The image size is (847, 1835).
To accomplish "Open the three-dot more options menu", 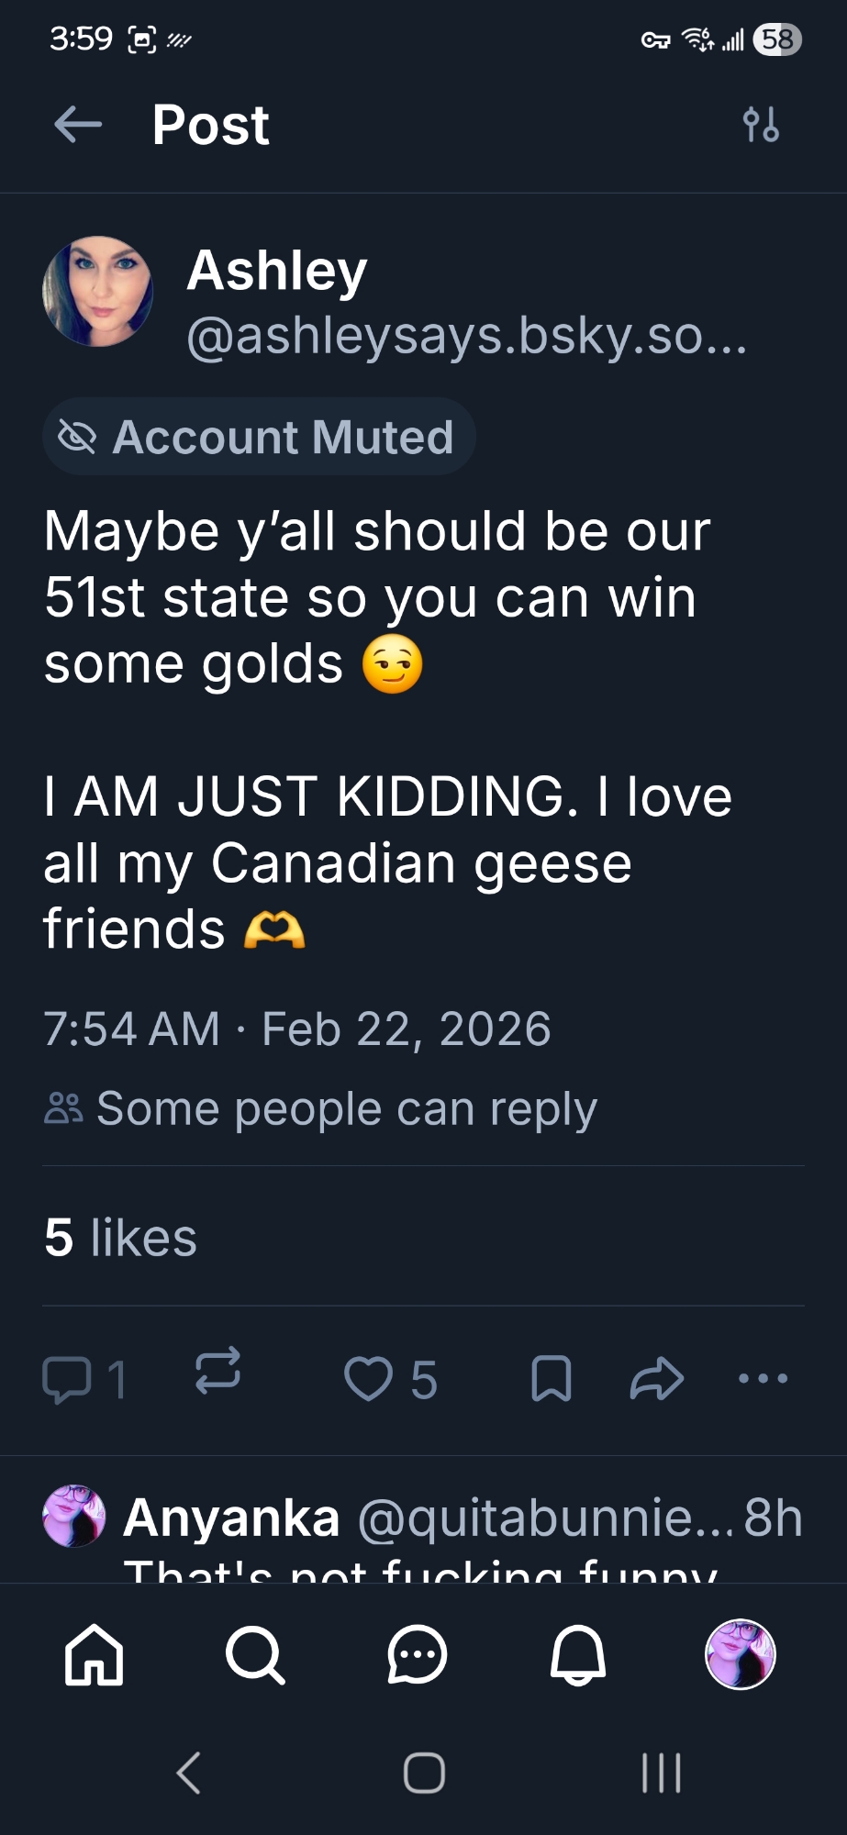I will coord(763,1378).
